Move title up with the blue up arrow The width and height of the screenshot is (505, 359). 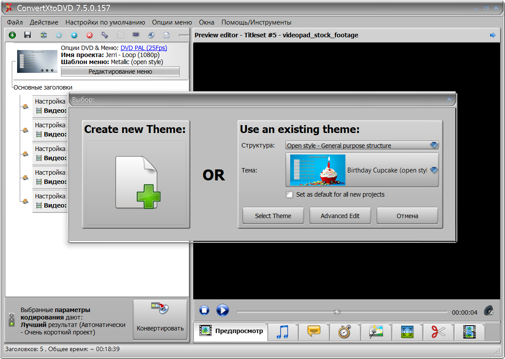coord(74,35)
